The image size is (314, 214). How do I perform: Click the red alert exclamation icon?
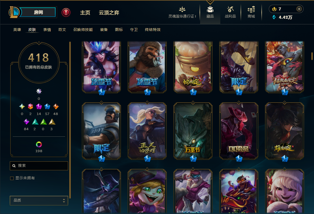(x=66, y=12)
